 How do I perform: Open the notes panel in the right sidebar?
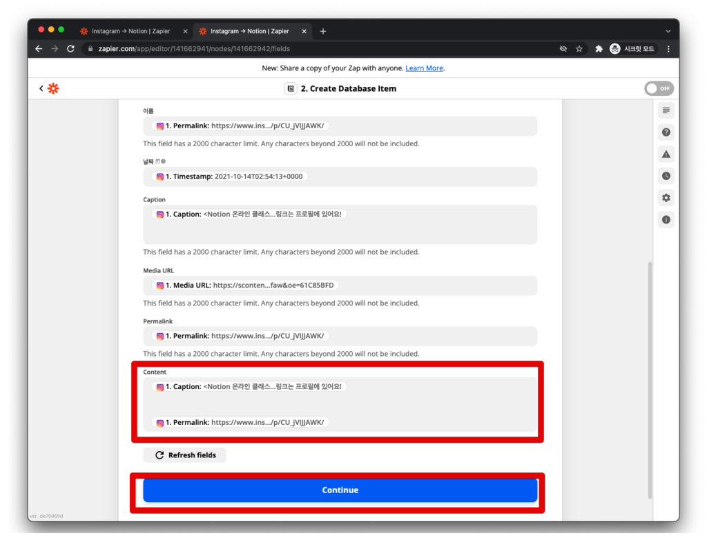[x=666, y=110]
